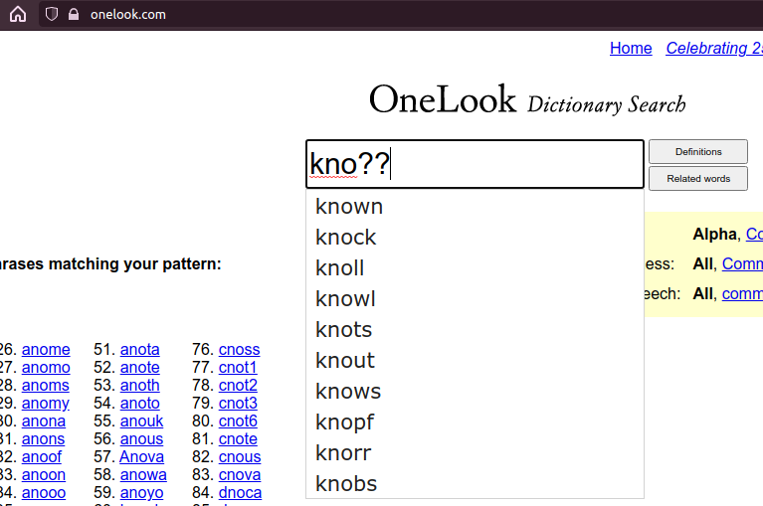Image resolution: width=763 pixels, height=506 pixels.
Task: Click the browser home icon
Action: coord(18,14)
